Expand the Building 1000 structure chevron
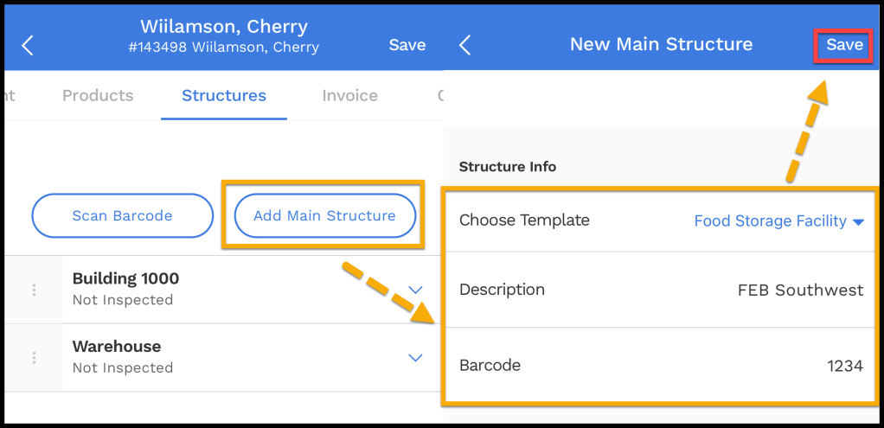 415,290
